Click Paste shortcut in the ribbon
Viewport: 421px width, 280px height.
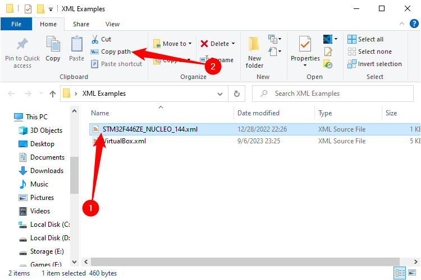pyautogui.click(x=116, y=64)
